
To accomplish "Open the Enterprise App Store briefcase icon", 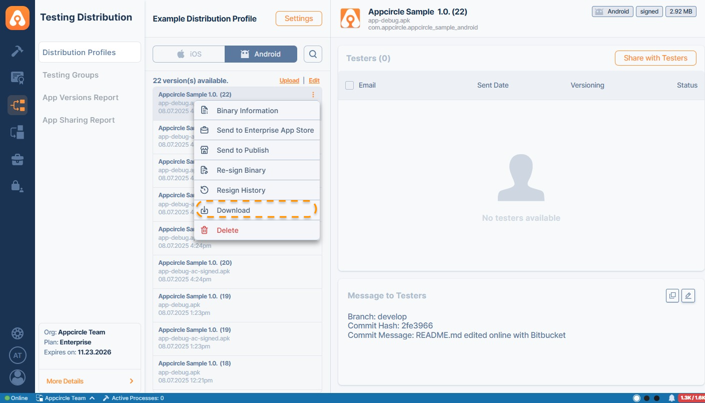I will pyautogui.click(x=18, y=160).
